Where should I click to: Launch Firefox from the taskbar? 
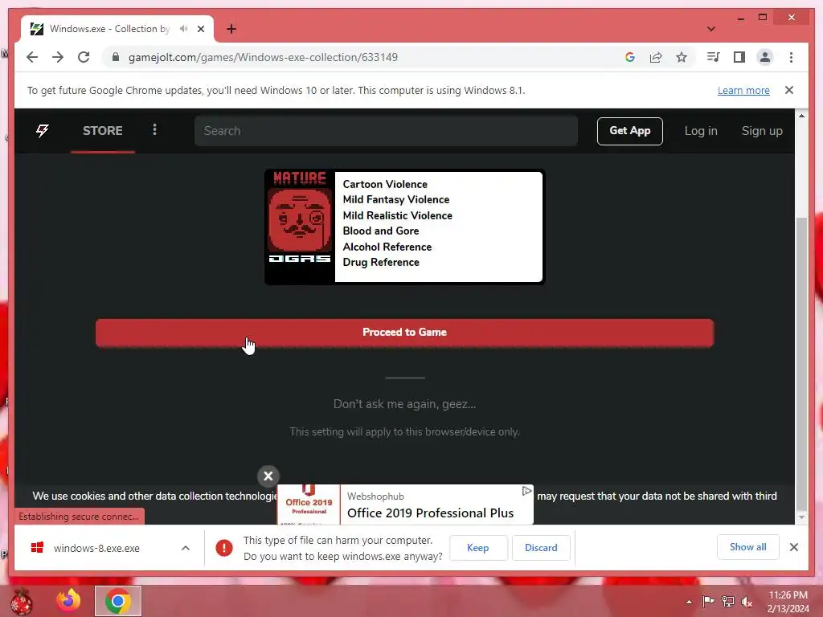69,601
